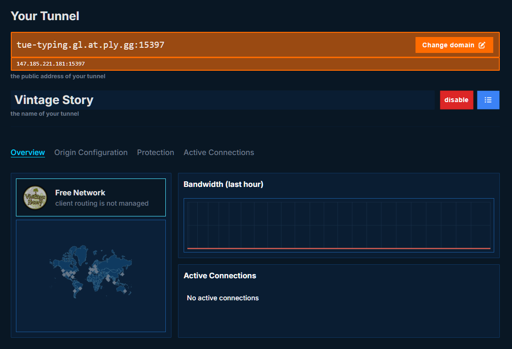Click the Change domain button
Screen dimensions: 512x349
[x=454, y=45]
